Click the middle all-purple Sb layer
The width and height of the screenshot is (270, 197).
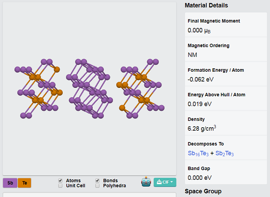[89, 88]
